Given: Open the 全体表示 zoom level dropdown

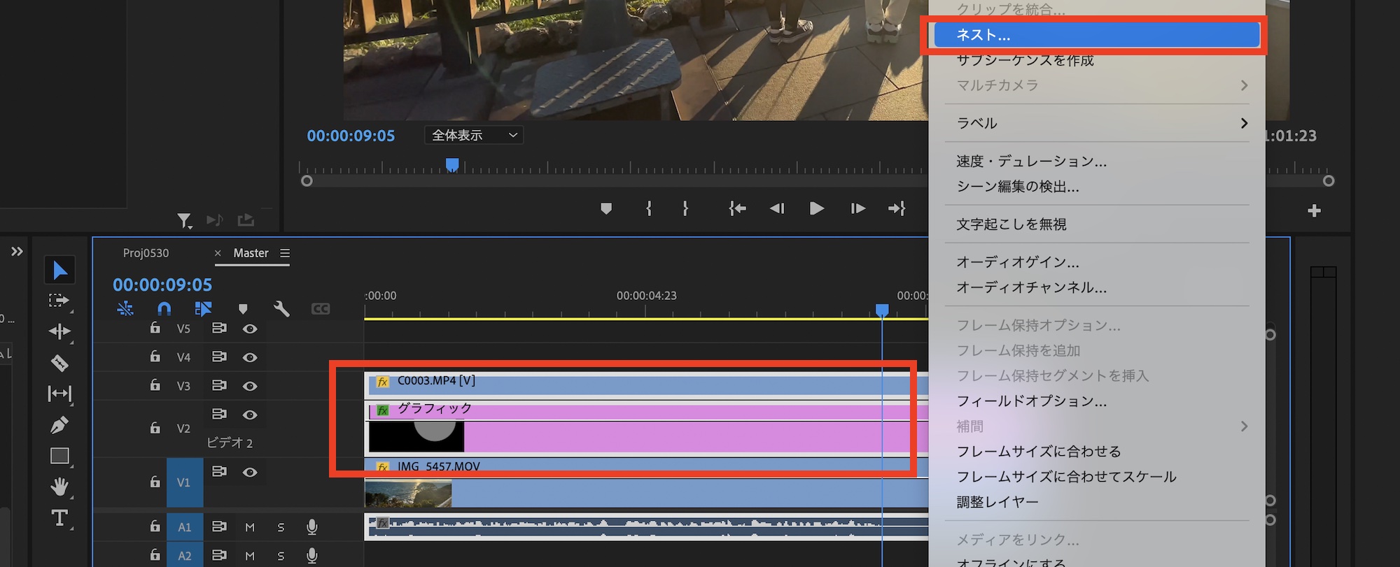Looking at the screenshot, I should [474, 135].
